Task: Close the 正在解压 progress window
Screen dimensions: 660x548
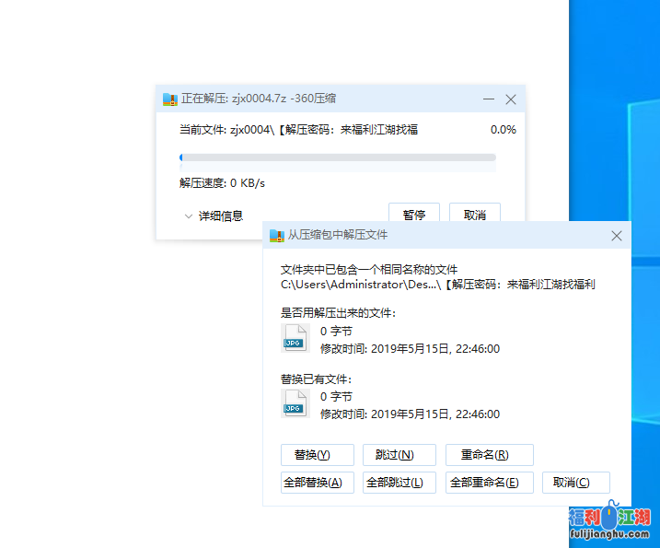Action: click(511, 99)
